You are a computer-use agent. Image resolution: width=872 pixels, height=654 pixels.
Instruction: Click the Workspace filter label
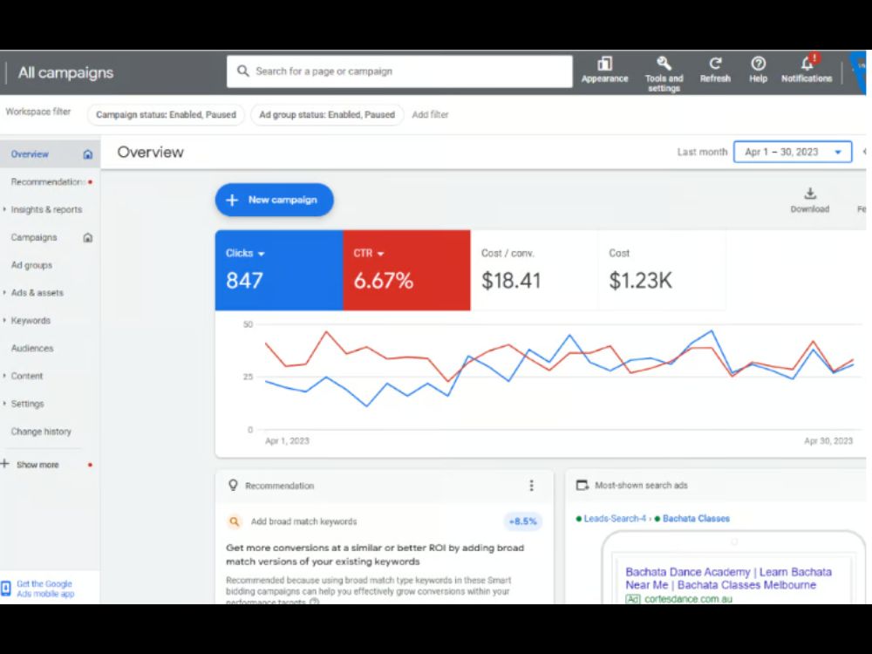tap(37, 112)
